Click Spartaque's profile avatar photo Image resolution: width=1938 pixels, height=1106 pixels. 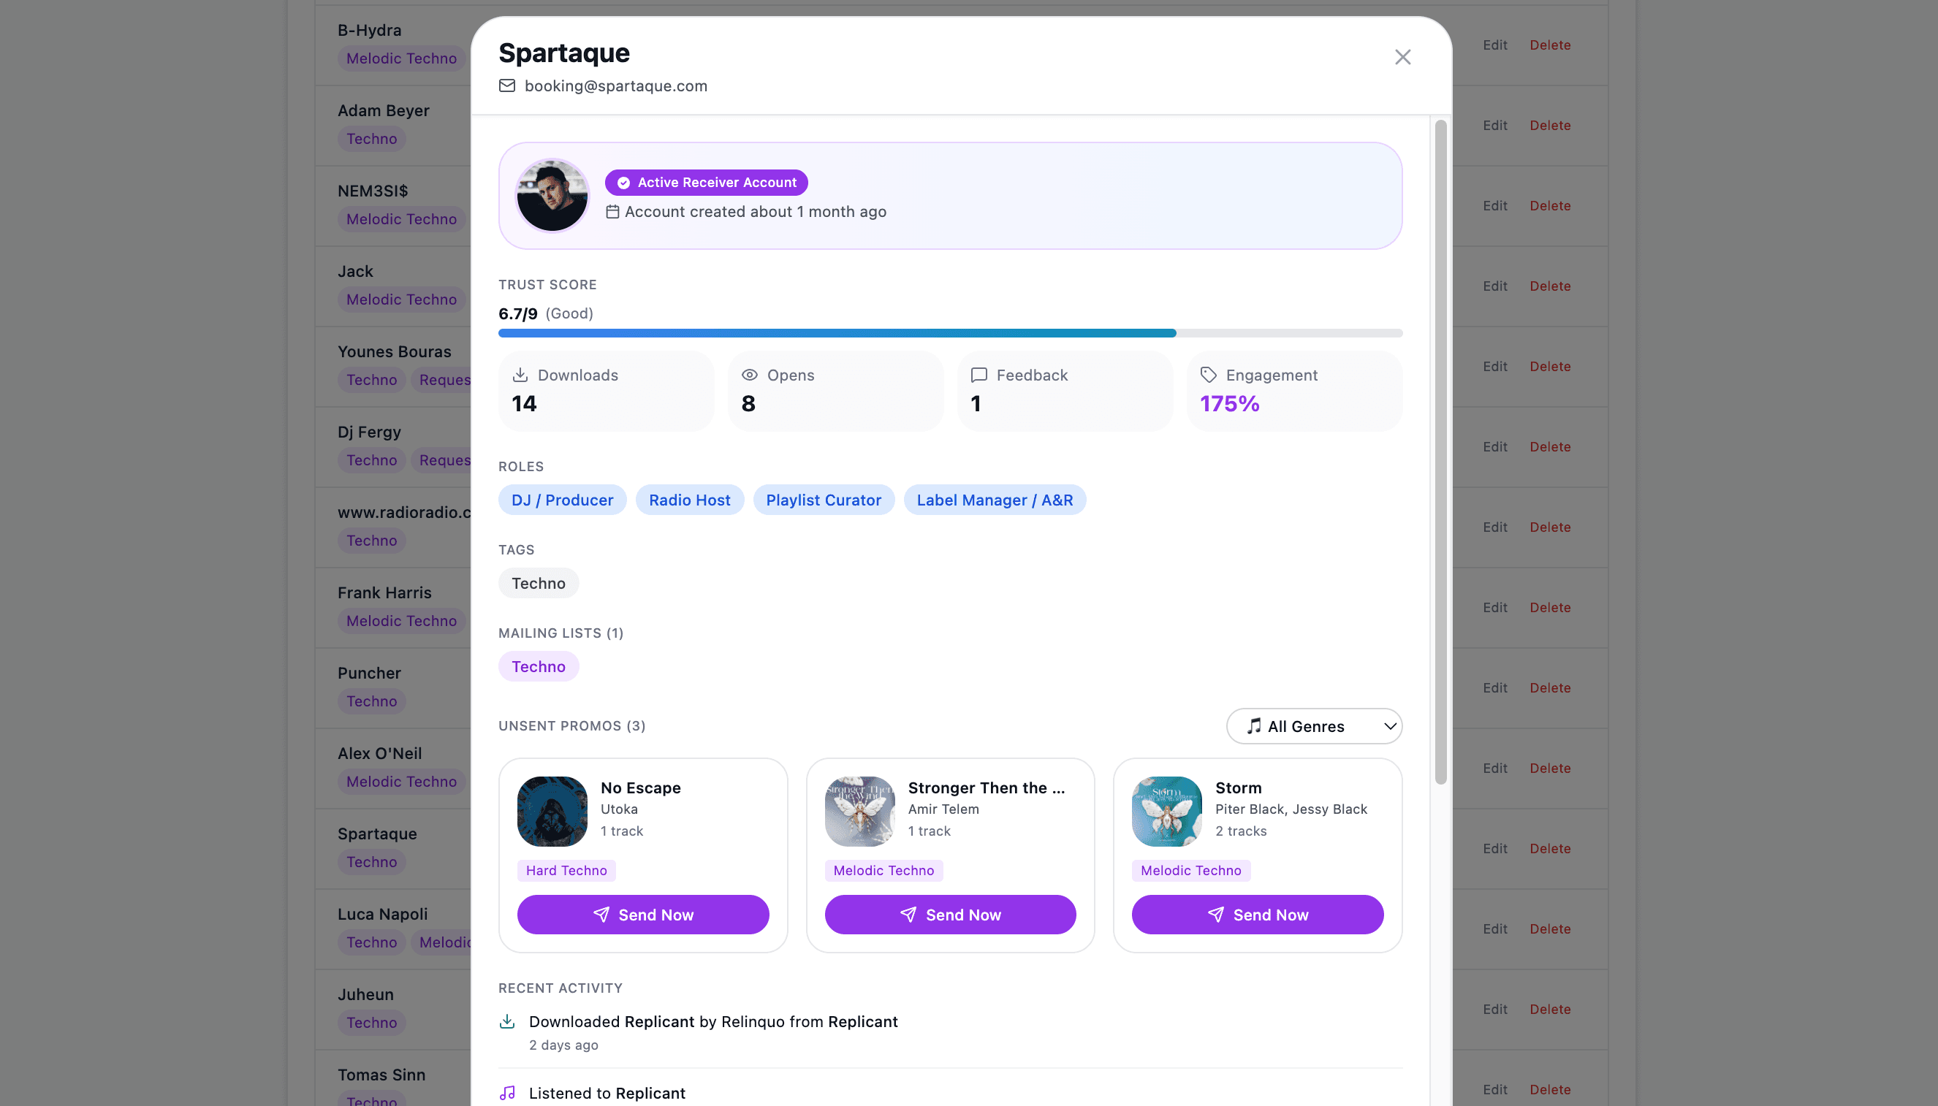[x=552, y=196]
